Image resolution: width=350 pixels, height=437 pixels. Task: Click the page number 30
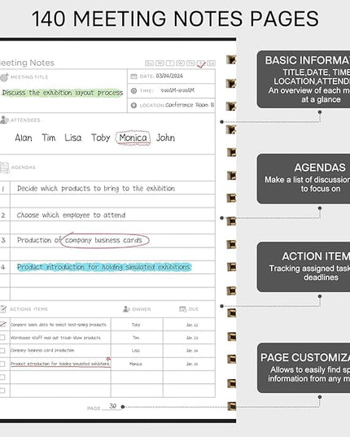click(112, 406)
